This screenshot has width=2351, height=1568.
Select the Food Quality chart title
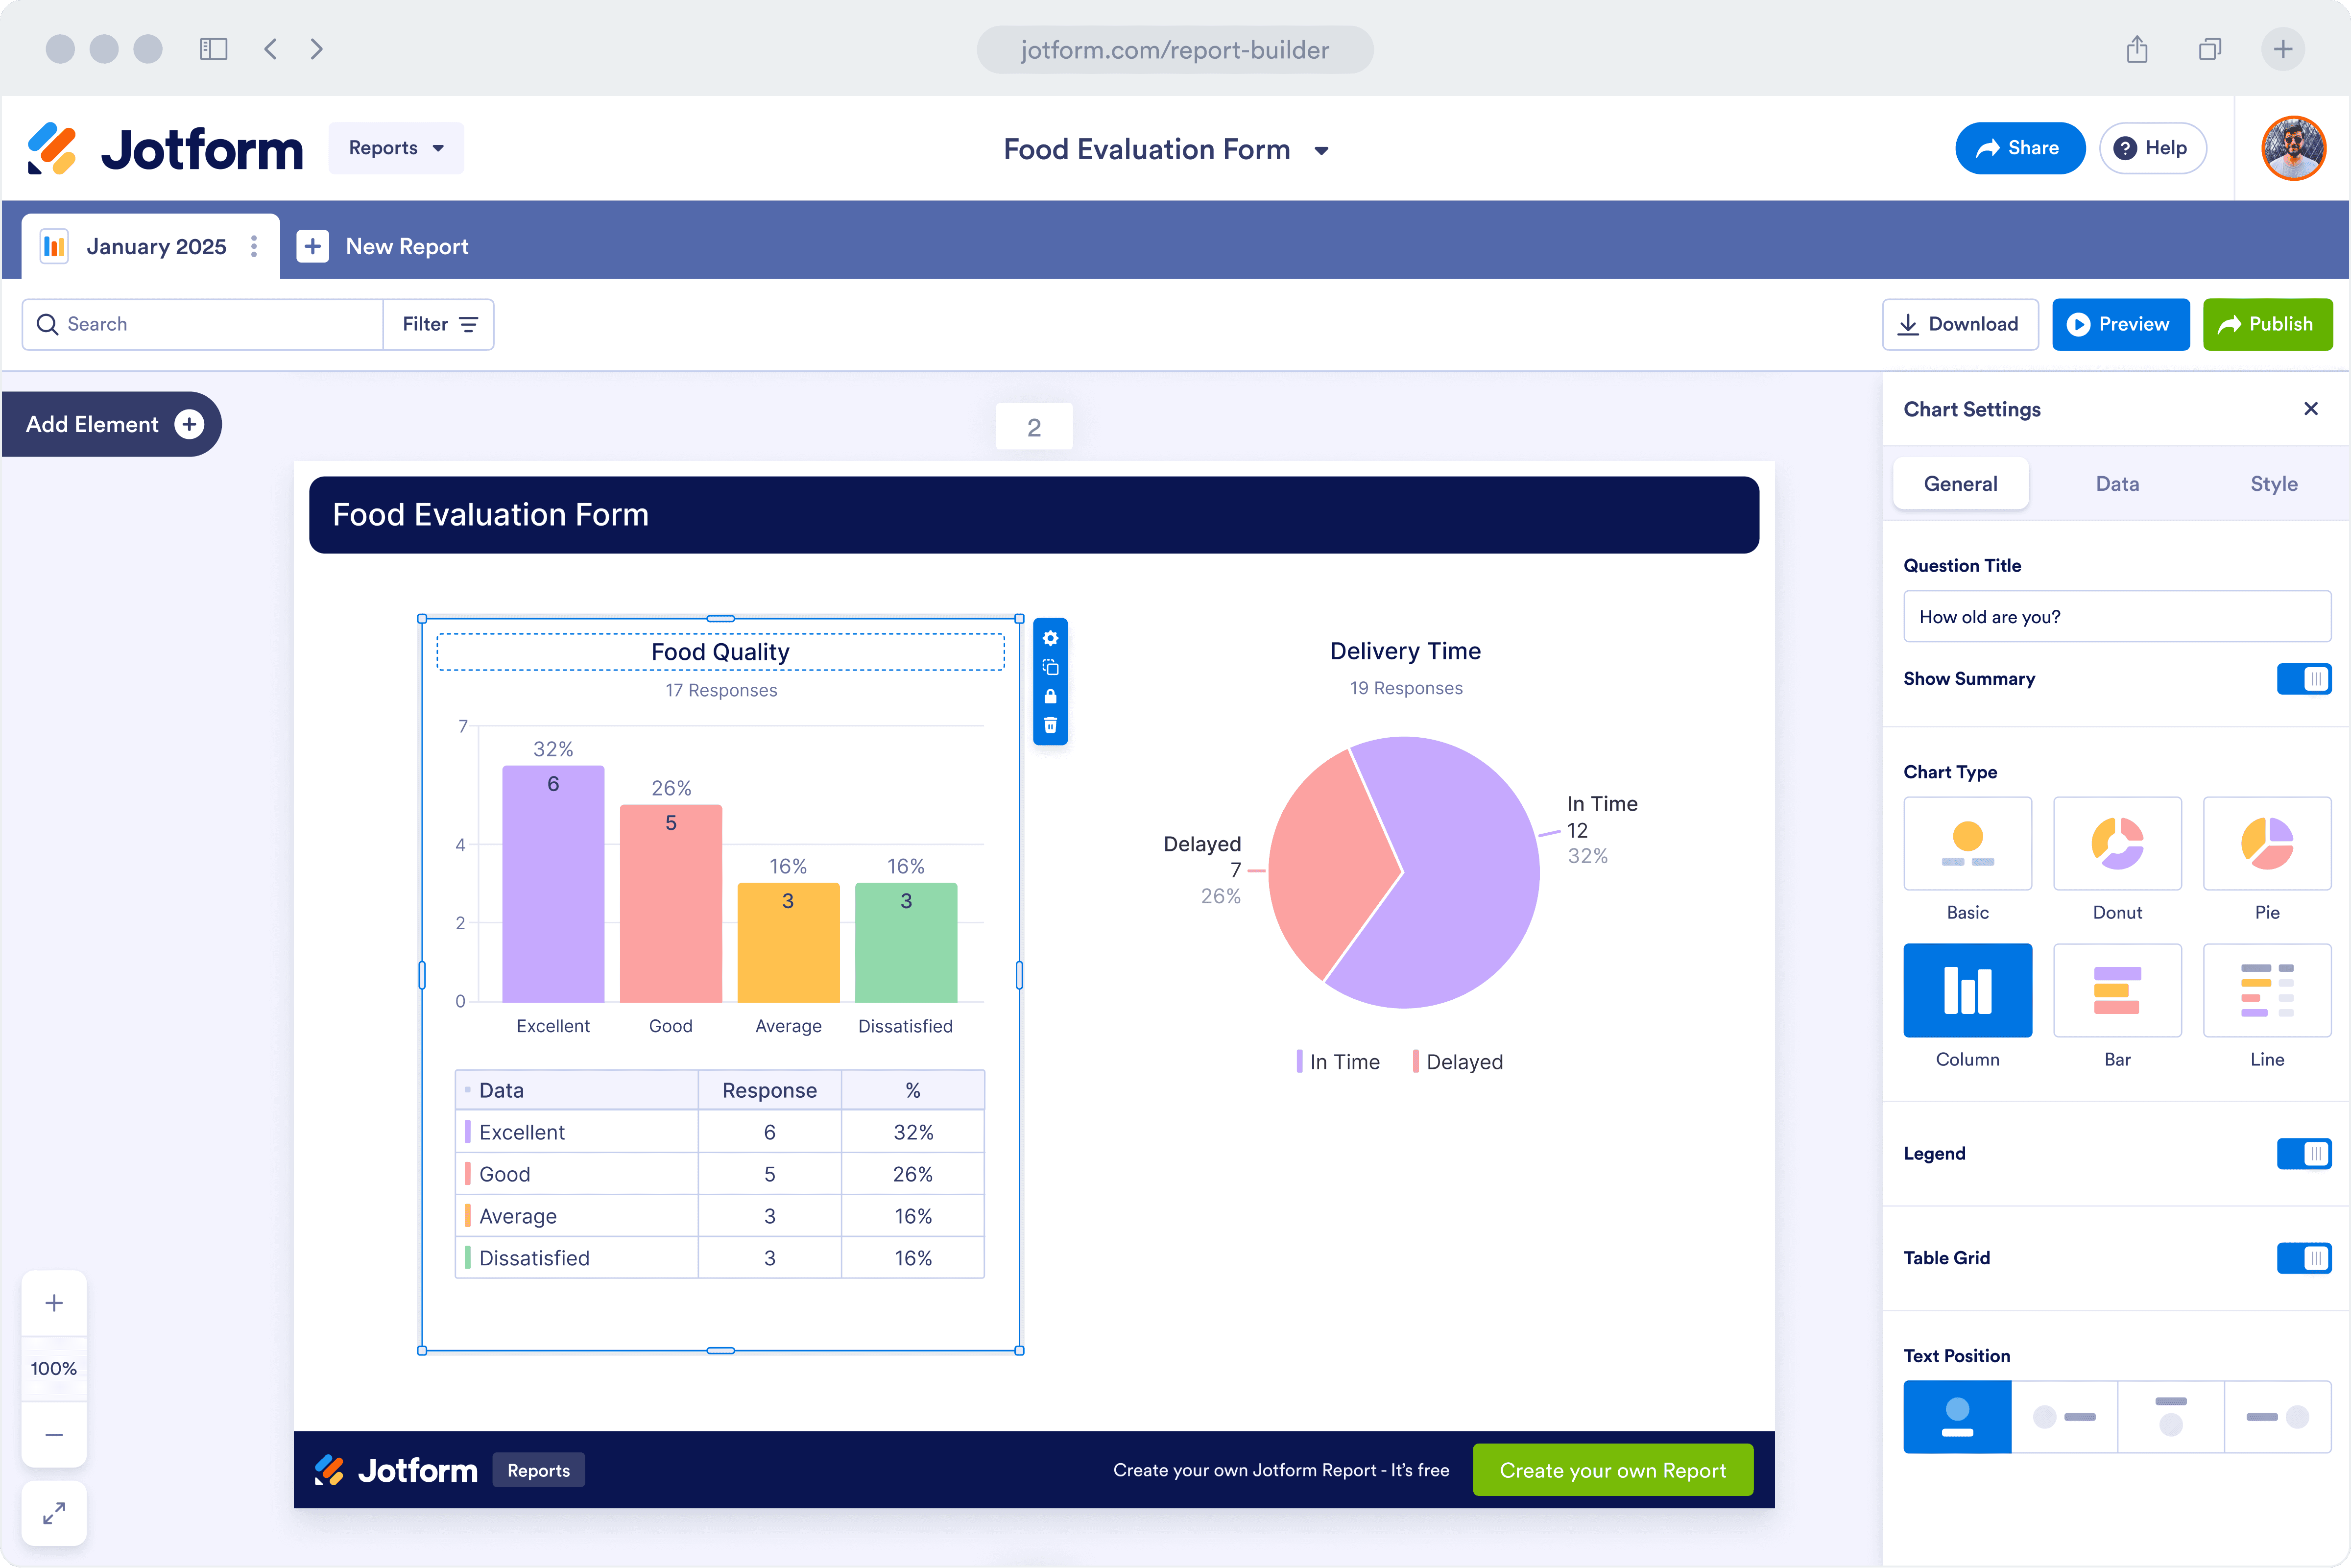point(720,652)
